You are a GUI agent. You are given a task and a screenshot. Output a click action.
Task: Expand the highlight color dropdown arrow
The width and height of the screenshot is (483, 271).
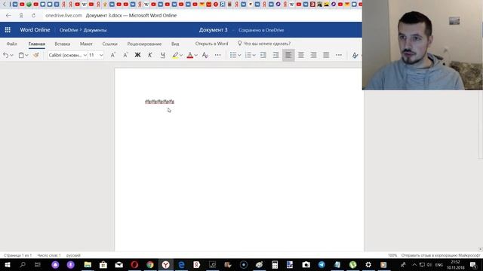[181, 55]
